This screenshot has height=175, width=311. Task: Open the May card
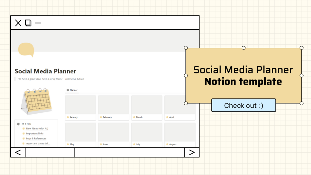point(80,135)
